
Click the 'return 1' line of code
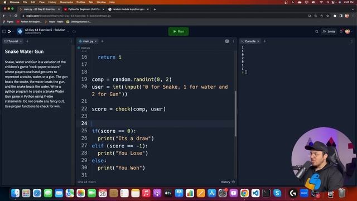pos(109,57)
